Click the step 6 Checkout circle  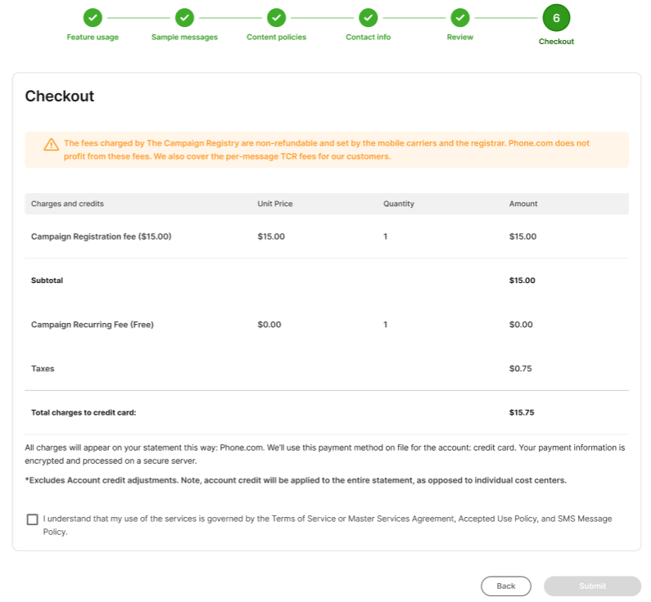pyautogui.click(x=556, y=18)
